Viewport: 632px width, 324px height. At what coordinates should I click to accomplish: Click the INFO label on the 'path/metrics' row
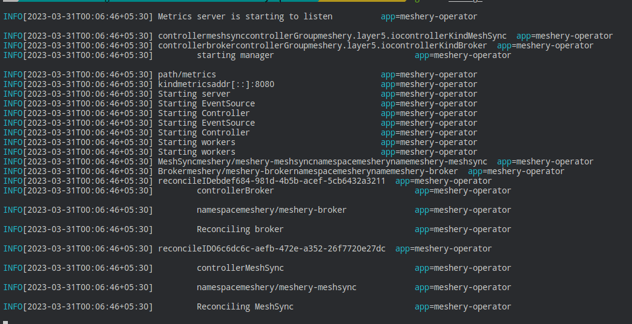[x=13, y=74]
